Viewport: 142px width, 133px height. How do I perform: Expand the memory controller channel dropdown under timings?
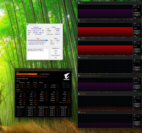click(22, 91)
